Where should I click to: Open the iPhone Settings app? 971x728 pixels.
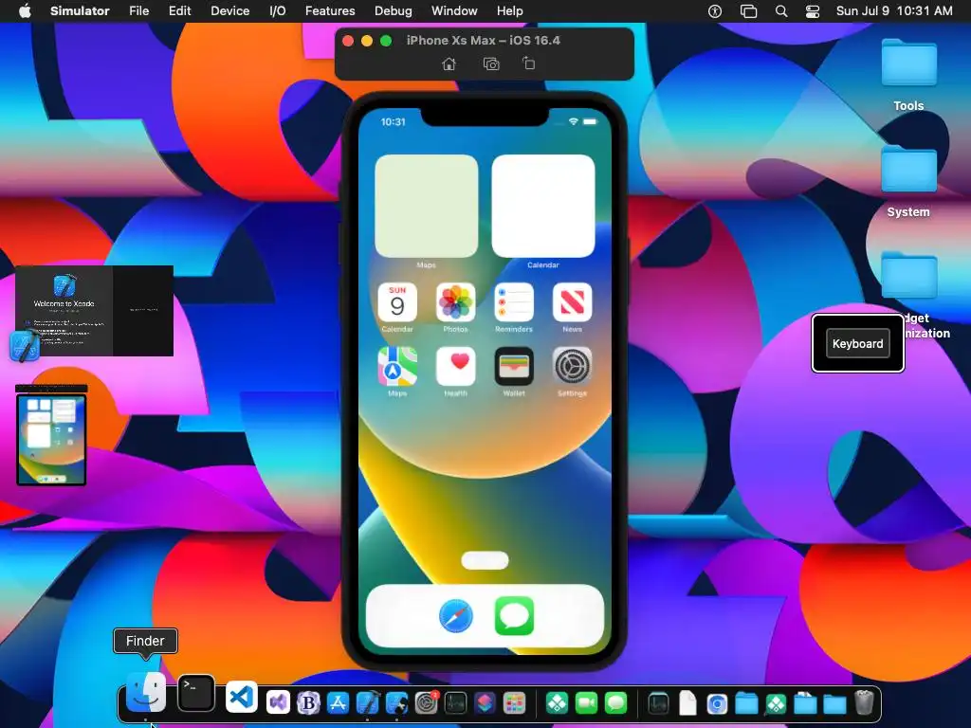point(572,367)
